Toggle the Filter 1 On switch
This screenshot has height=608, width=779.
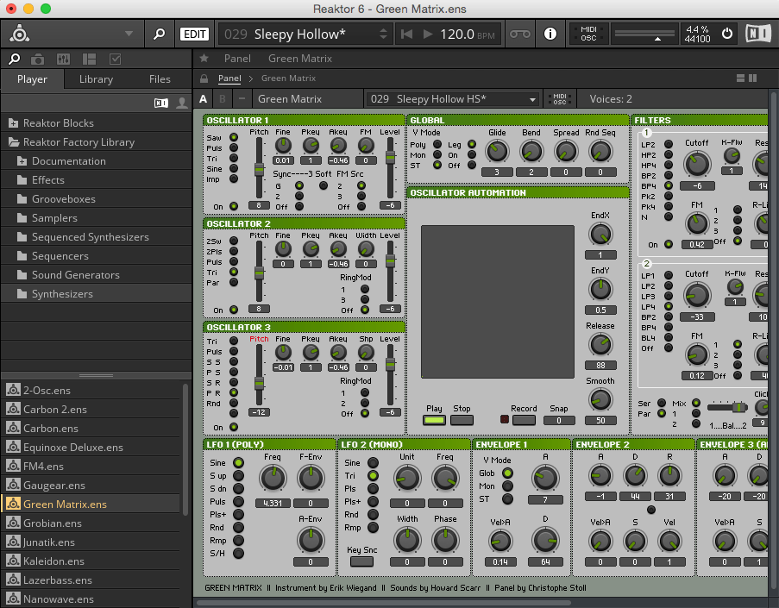point(669,244)
